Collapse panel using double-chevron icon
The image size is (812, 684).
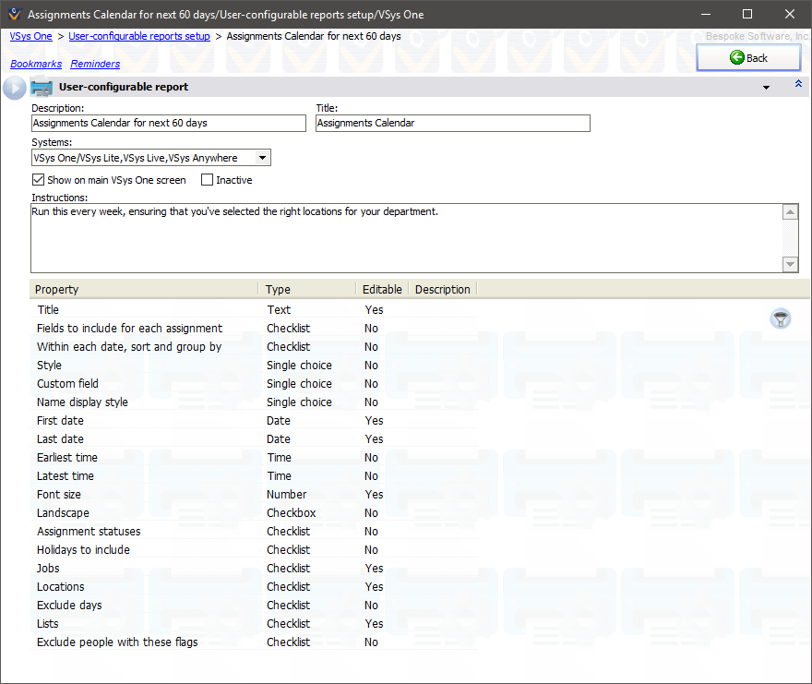click(x=798, y=85)
